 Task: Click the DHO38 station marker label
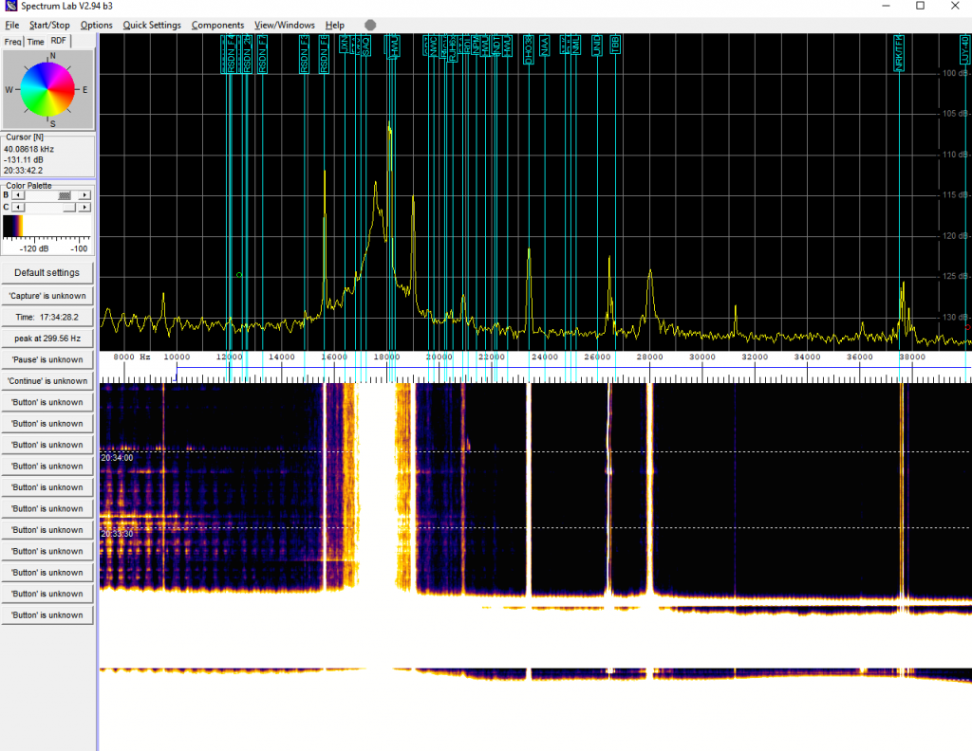tap(528, 49)
